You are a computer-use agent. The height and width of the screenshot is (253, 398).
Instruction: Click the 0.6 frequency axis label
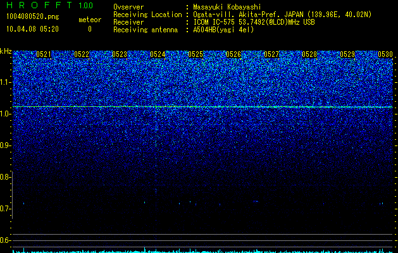(x=5, y=240)
